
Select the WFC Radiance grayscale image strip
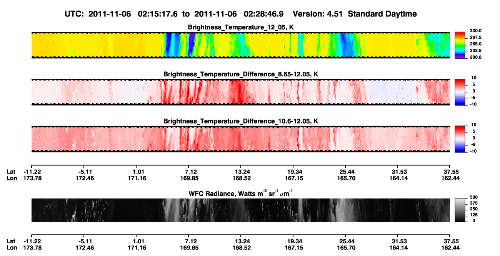(240, 210)
